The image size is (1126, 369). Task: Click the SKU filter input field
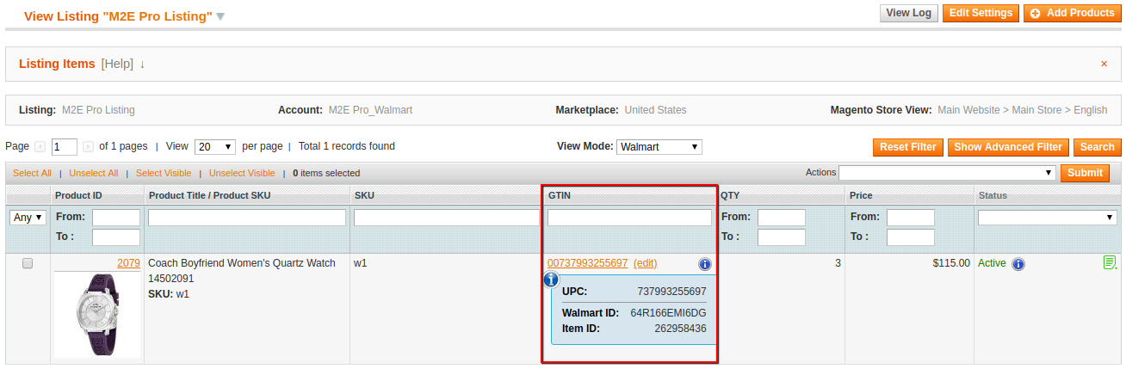446,218
